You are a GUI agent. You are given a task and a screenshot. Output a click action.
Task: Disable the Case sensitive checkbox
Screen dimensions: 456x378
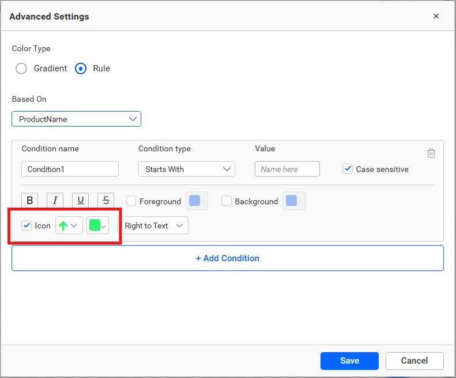348,169
